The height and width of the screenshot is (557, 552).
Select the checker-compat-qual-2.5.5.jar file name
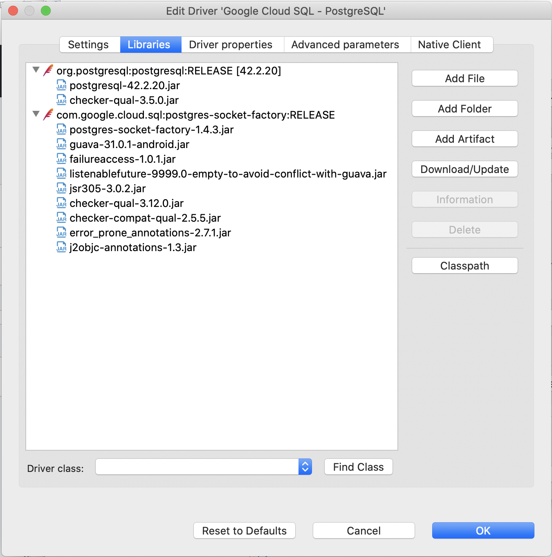point(145,218)
